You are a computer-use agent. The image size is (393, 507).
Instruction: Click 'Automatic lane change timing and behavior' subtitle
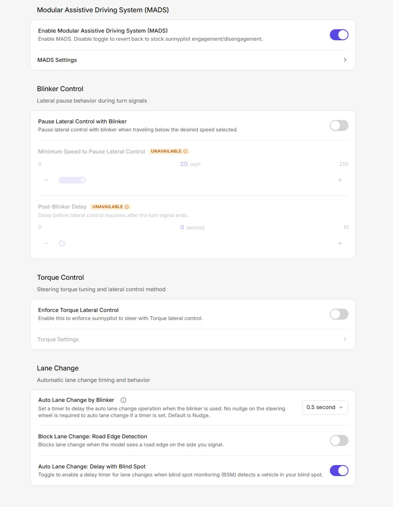tap(93, 380)
